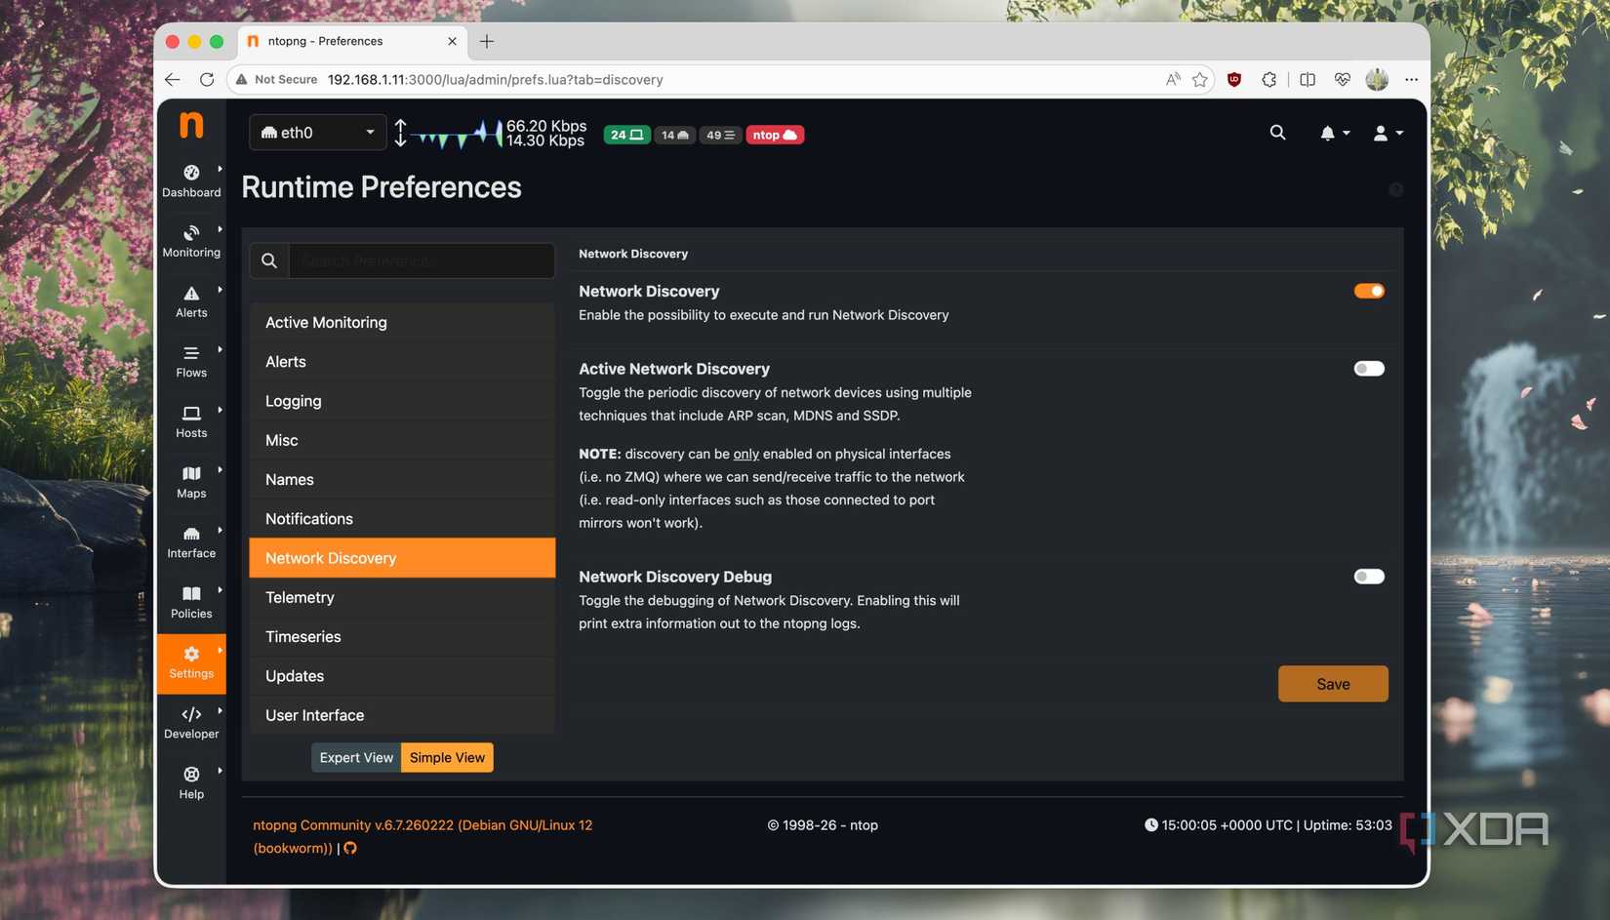This screenshot has width=1610, height=920.
Task: Open a new browser tab
Action: coord(487,41)
